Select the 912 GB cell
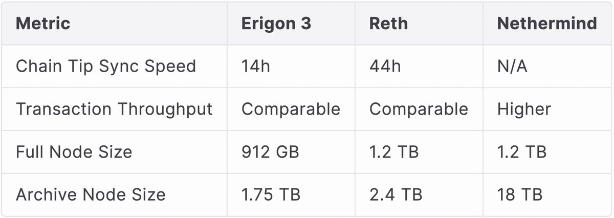The height and width of the screenshot is (218, 614). coord(269,152)
